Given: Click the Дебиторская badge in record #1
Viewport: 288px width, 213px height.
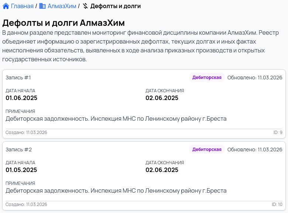Looking at the screenshot, I should click(x=207, y=78).
